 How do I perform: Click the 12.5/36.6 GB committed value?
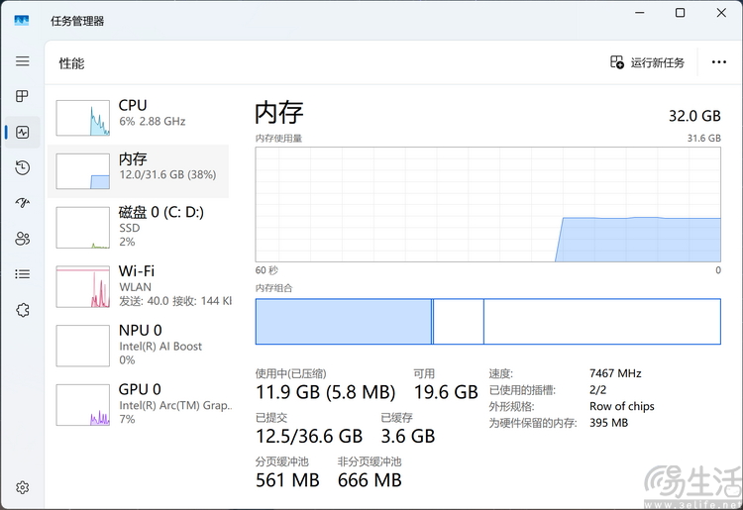click(309, 436)
